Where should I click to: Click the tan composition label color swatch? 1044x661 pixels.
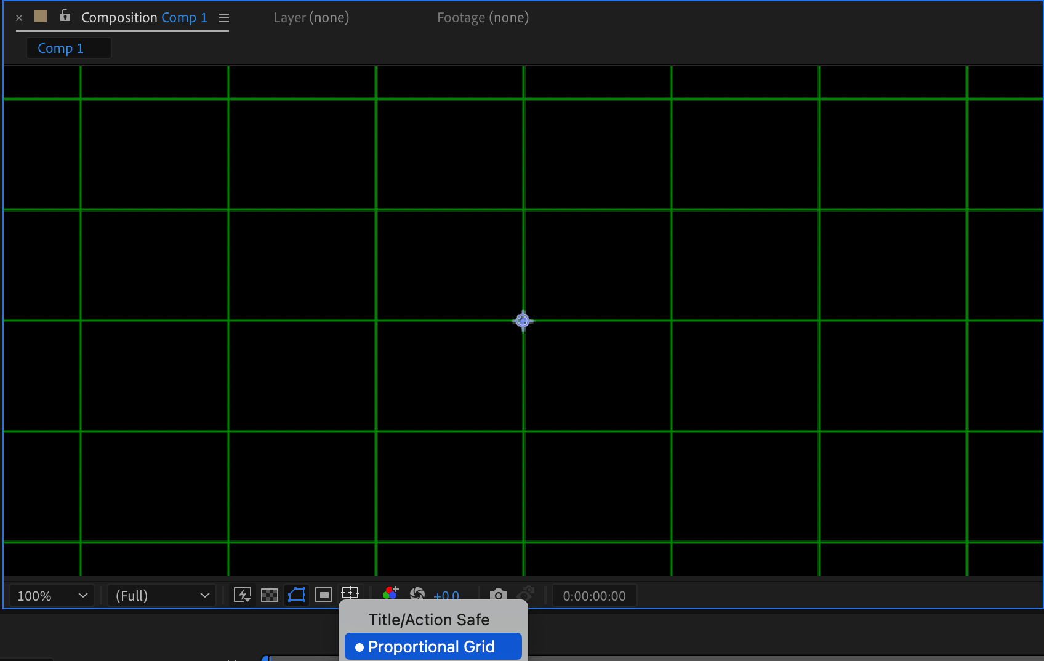tap(41, 16)
